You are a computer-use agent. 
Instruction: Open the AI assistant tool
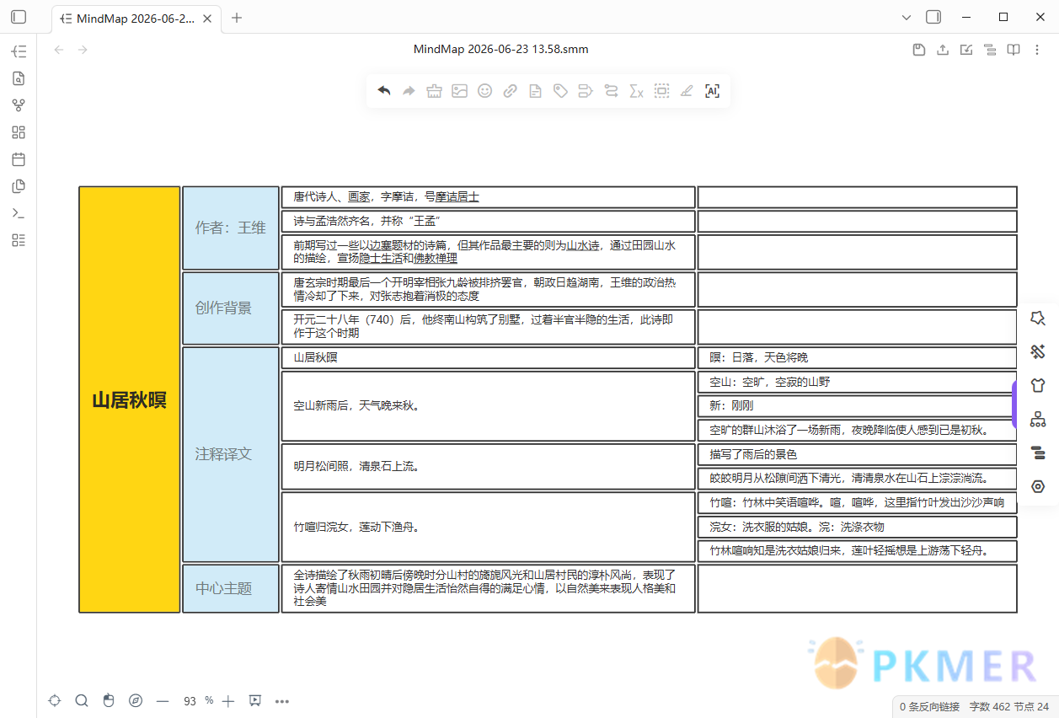[x=712, y=91]
